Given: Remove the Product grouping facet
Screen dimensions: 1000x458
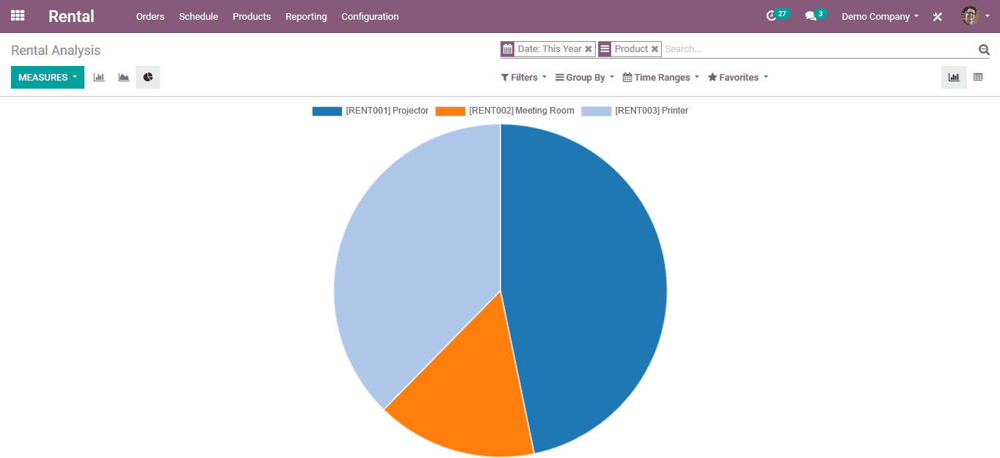Looking at the screenshot, I should [654, 49].
